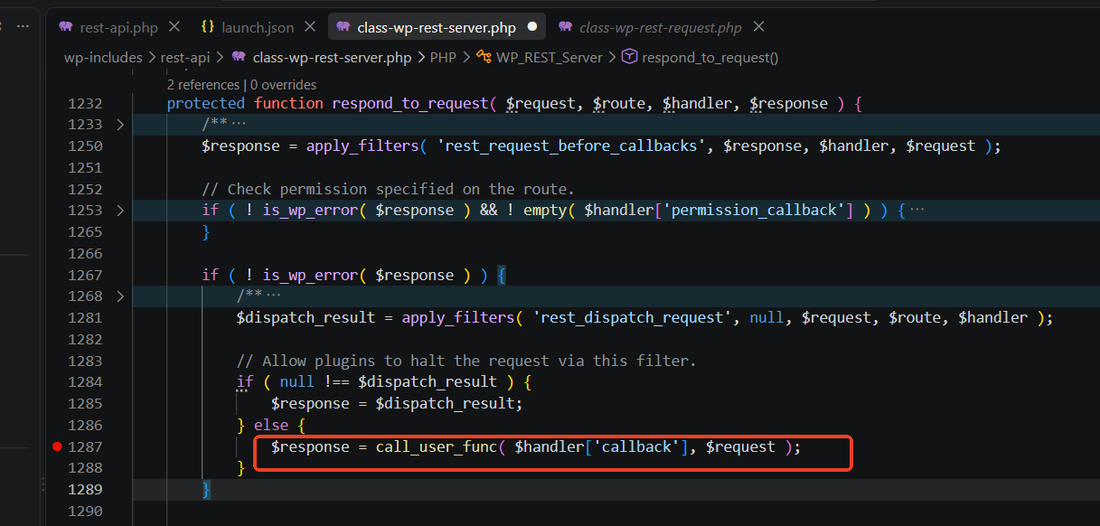Click line number 1250 in the gutter
The image size is (1100, 526).
click(85, 146)
